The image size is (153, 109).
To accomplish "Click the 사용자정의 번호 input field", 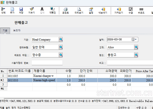I will point(47,63).
